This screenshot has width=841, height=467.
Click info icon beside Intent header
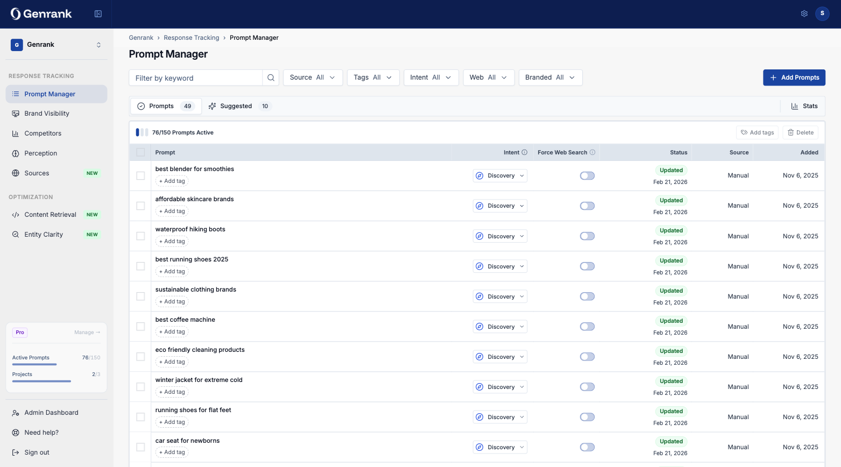tap(525, 153)
